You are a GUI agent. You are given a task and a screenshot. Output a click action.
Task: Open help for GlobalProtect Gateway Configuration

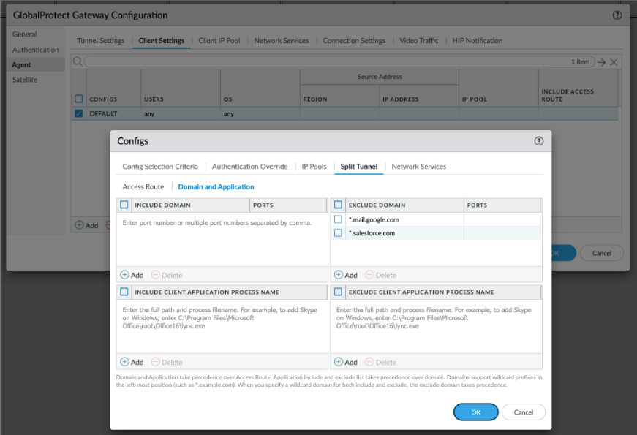pyautogui.click(x=617, y=15)
